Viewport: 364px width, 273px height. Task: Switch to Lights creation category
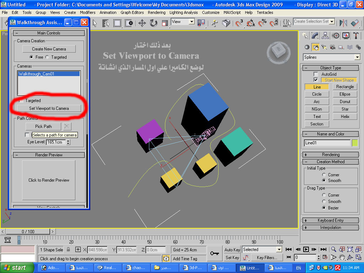coord(324,47)
